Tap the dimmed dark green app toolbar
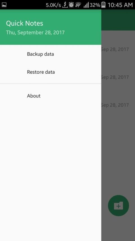Viewport: 135px width, 241px height. click(118, 20)
